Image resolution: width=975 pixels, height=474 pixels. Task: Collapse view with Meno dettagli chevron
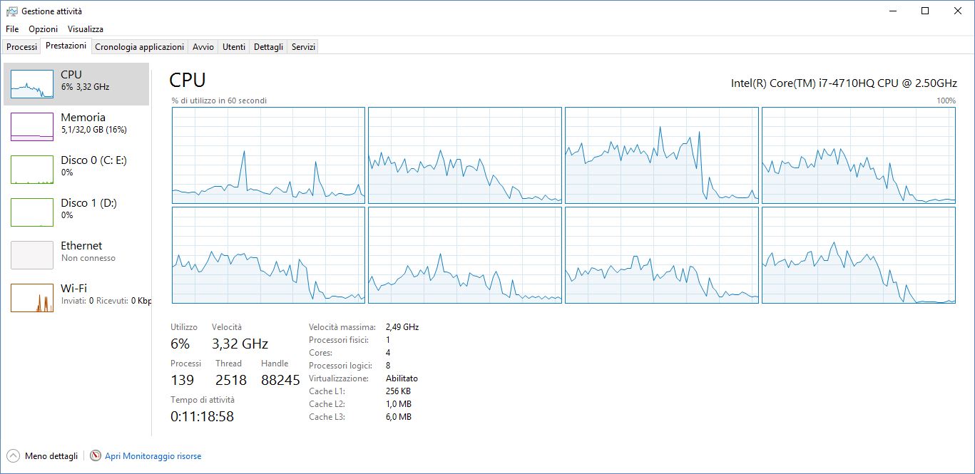tap(13, 456)
